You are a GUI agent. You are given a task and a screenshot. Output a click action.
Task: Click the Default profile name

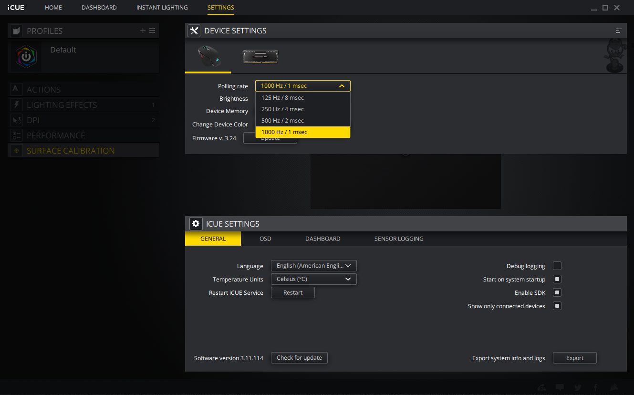point(63,50)
